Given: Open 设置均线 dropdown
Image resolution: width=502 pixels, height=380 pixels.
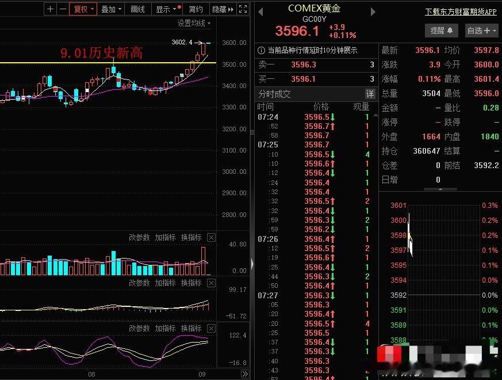Looking at the screenshot, I should click(194, 23).
